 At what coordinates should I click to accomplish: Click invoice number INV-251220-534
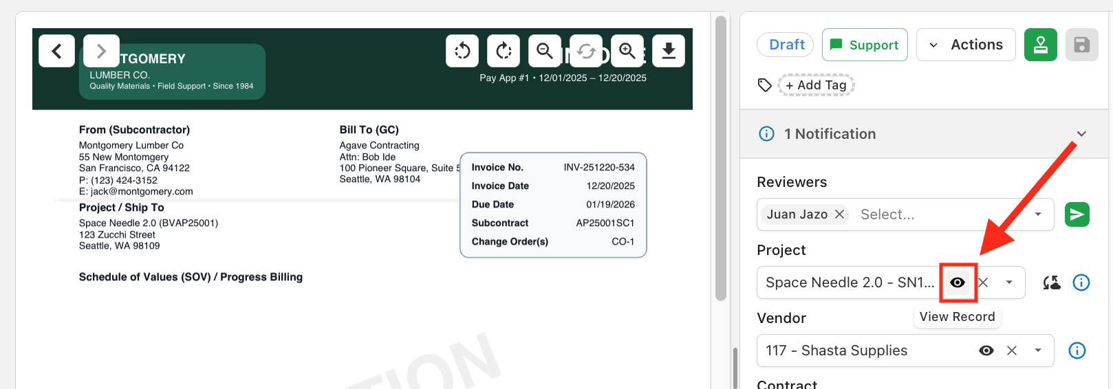pyautogui.click(x=599, y=168)
